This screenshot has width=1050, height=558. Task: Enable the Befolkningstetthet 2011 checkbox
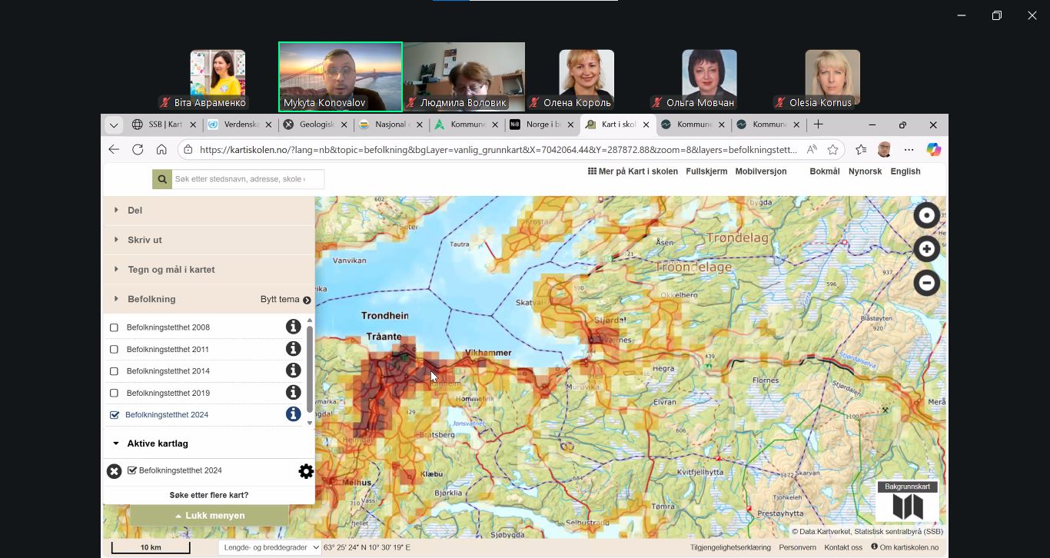(x=115, y=350)
